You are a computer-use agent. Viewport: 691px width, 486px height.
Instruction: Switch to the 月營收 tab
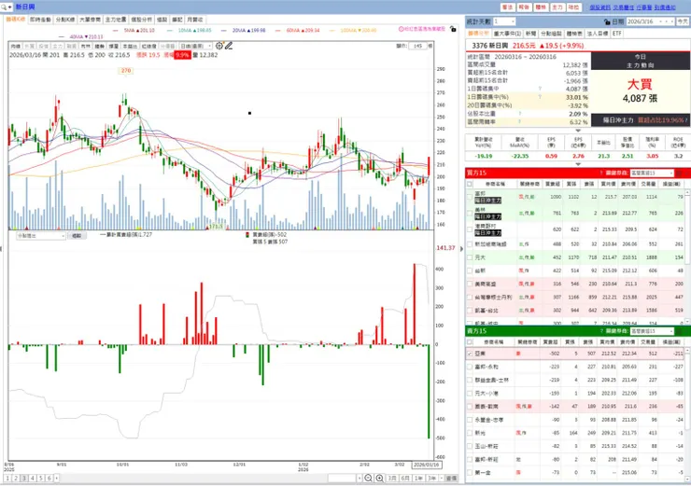pyautogui.click(x=195, y=20)
